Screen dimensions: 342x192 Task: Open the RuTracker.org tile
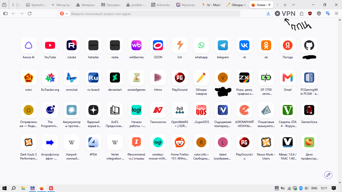[50, 78]
